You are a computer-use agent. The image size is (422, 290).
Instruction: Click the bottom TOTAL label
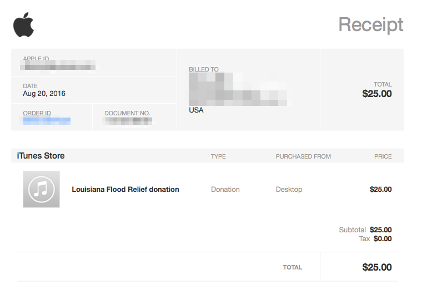point(293,267)
